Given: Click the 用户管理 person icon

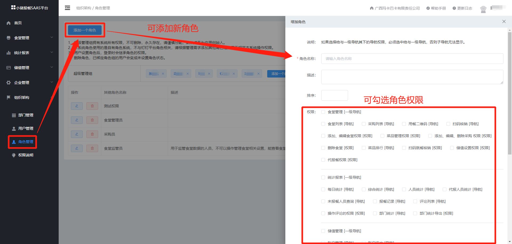Looking at the screenshot, I should pos(14,128).
